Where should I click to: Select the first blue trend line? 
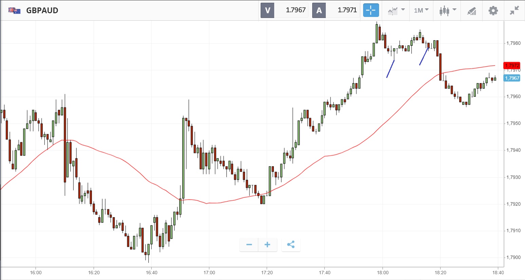pos(390,69)
